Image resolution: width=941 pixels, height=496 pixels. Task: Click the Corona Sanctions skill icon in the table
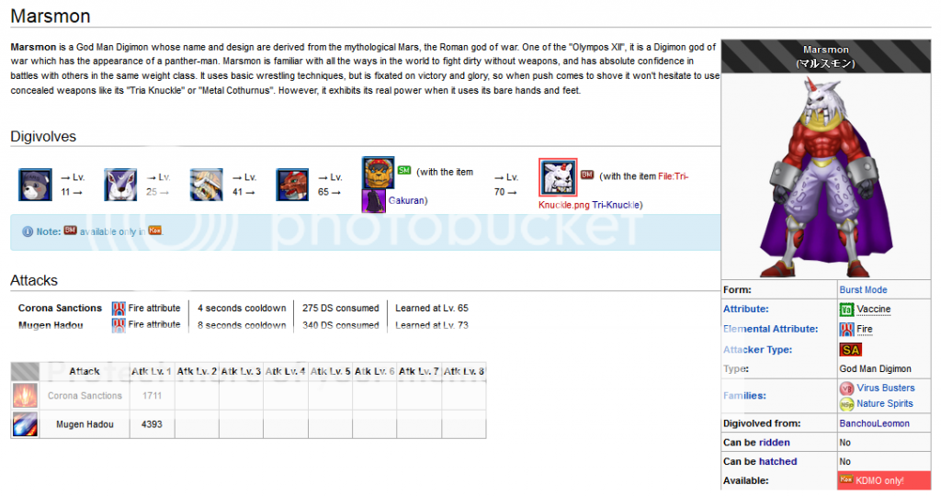point(25,396)
